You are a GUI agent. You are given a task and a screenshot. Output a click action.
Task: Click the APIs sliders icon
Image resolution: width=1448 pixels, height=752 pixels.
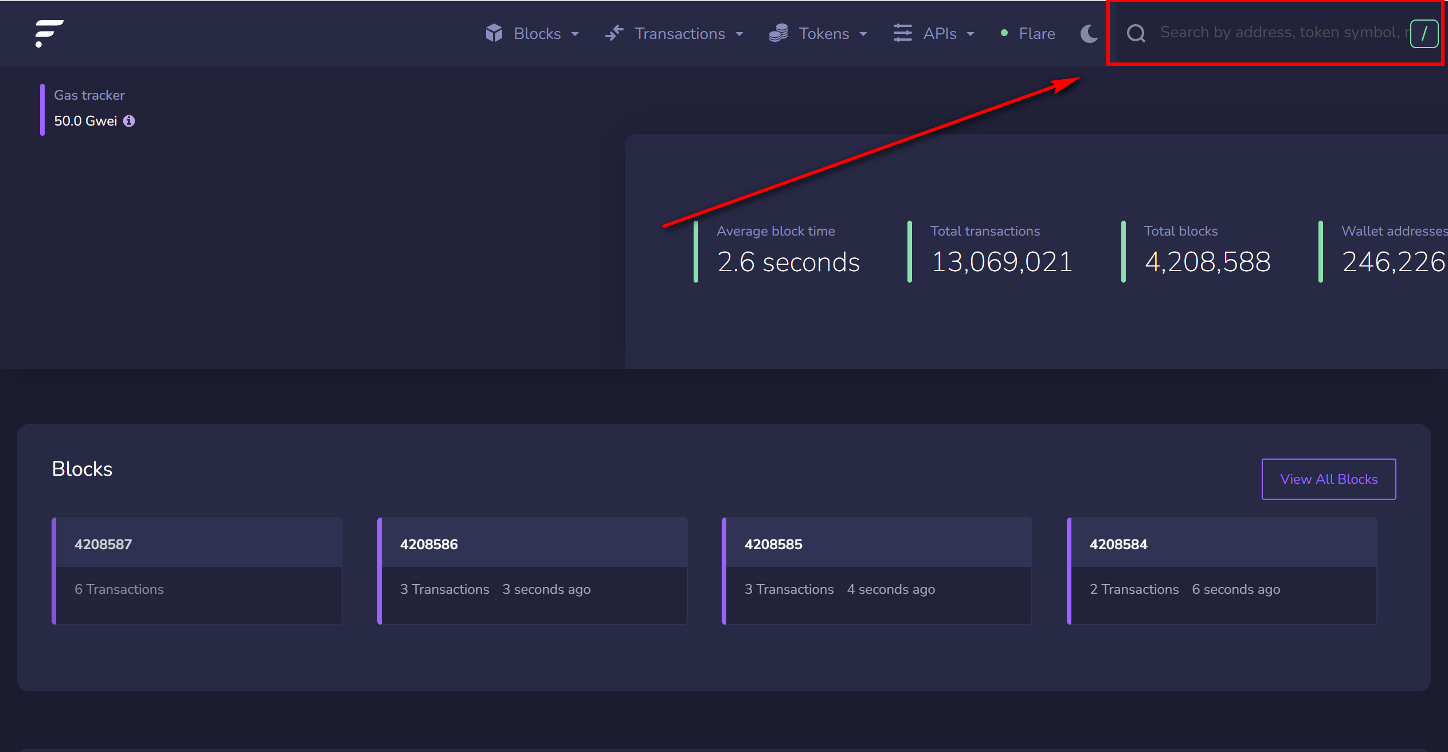(902, 33)
